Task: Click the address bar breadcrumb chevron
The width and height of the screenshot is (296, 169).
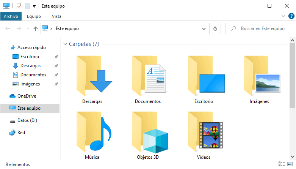Action: click(x=51, y=28)
